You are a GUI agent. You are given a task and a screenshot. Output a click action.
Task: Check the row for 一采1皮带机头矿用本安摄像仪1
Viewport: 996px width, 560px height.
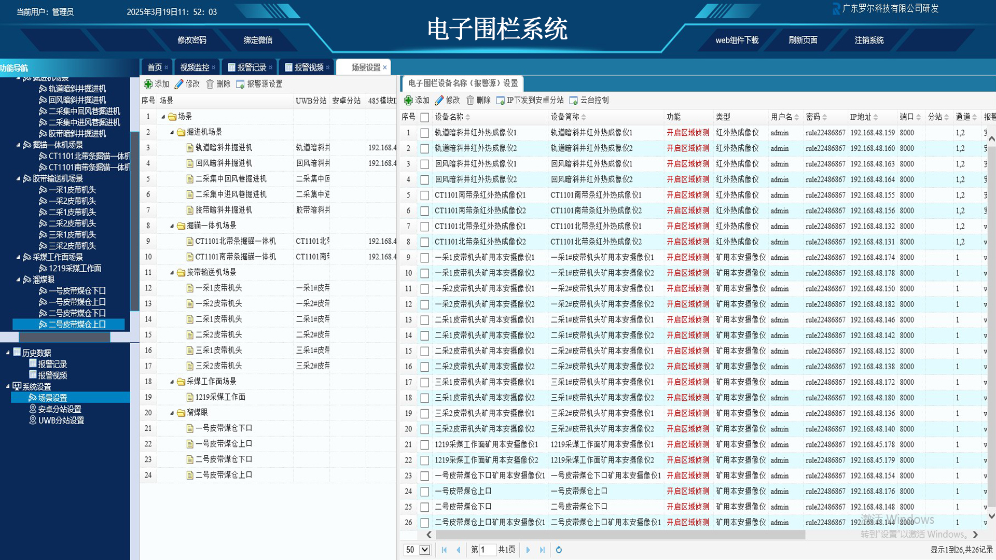coord(425,258)
